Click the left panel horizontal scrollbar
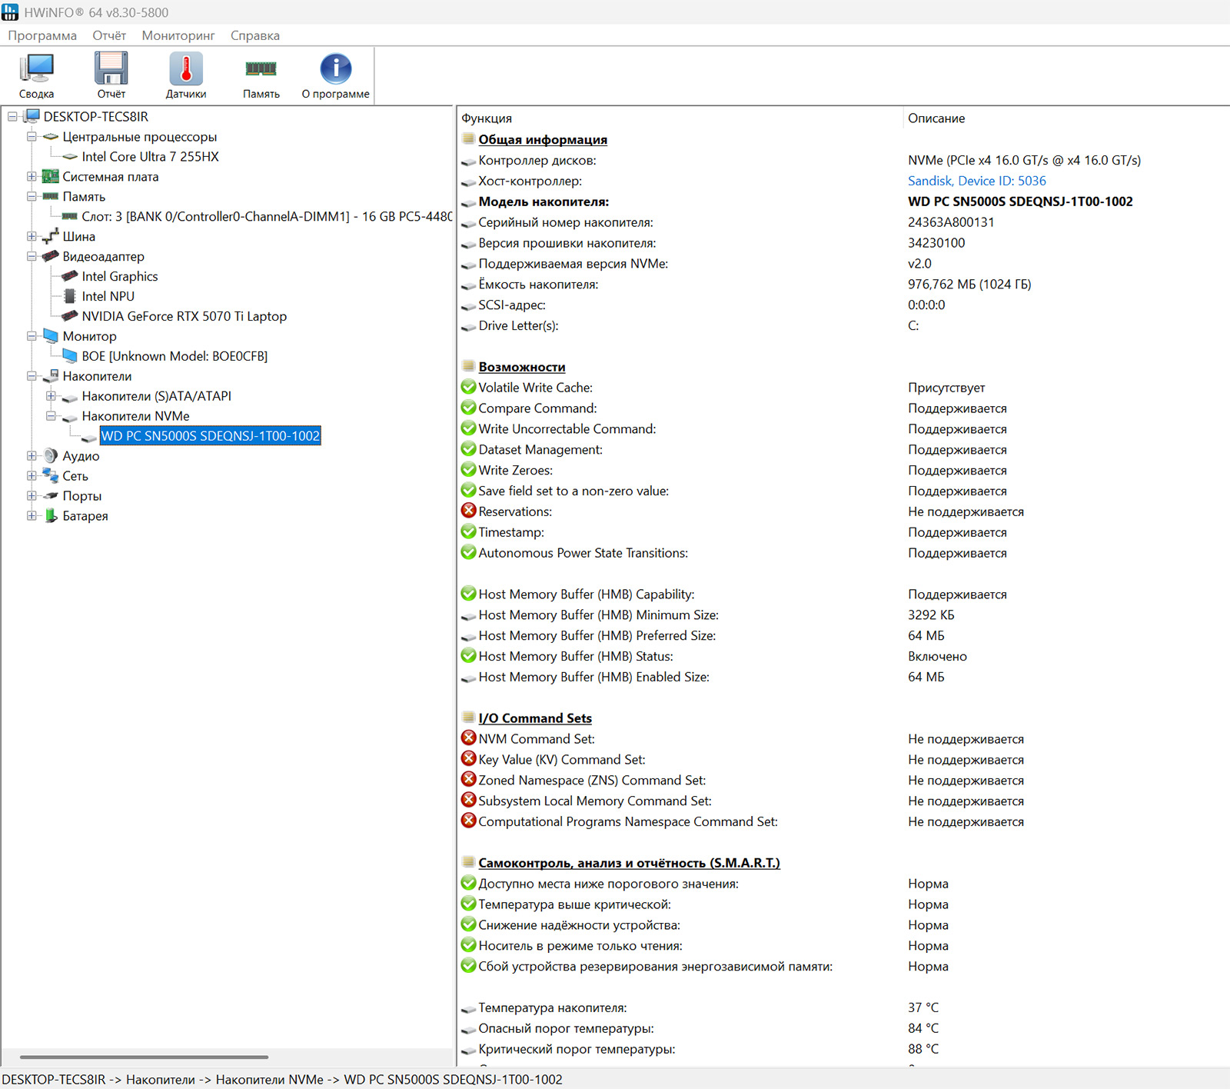 click(145, 1057)
